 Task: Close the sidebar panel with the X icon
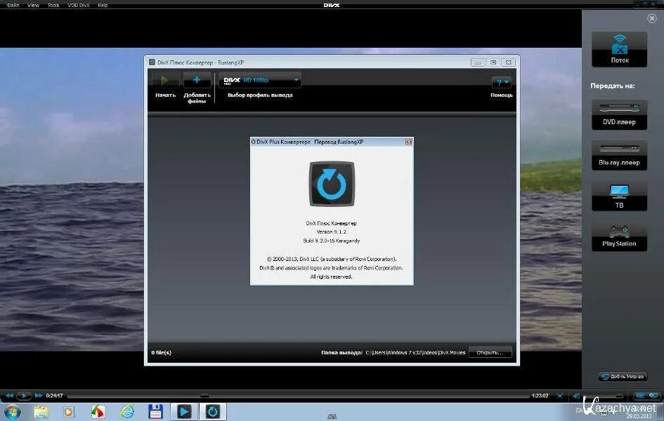[x=652, y=18]
